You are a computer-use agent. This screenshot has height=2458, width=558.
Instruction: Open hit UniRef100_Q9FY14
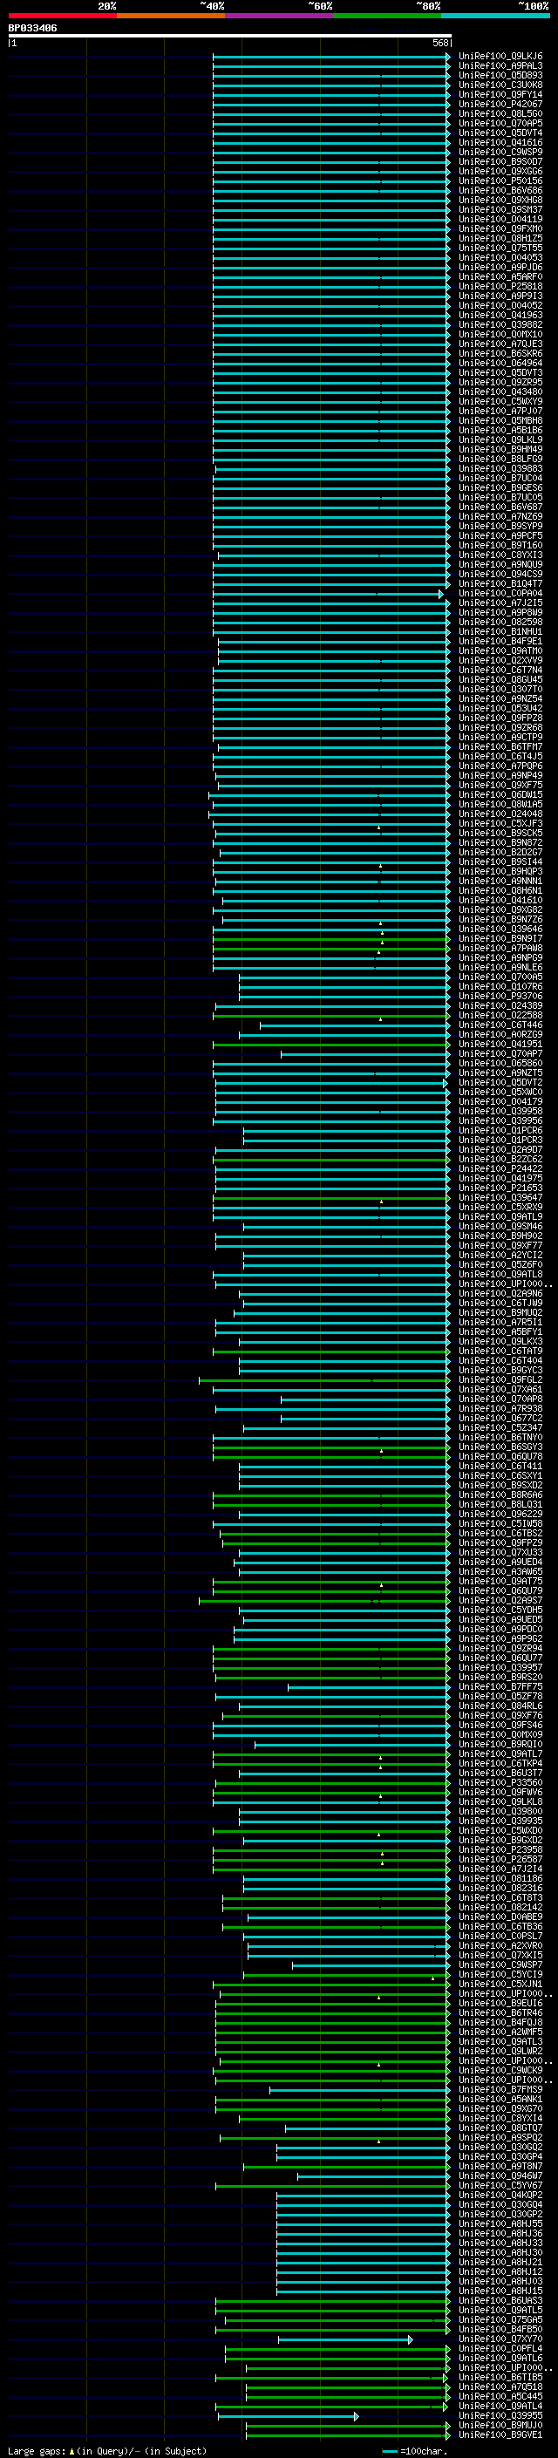click(500, 94)
